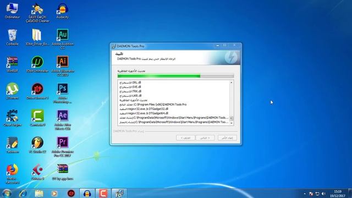Select the 'C:\Program Files (x86)\DAEMON Tools Pro' line

pos(153,105)
